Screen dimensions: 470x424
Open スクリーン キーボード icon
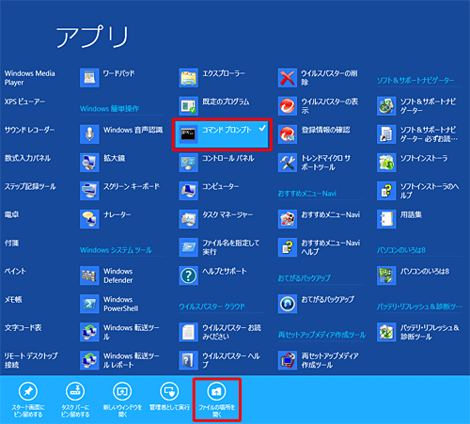coord(89,191)
